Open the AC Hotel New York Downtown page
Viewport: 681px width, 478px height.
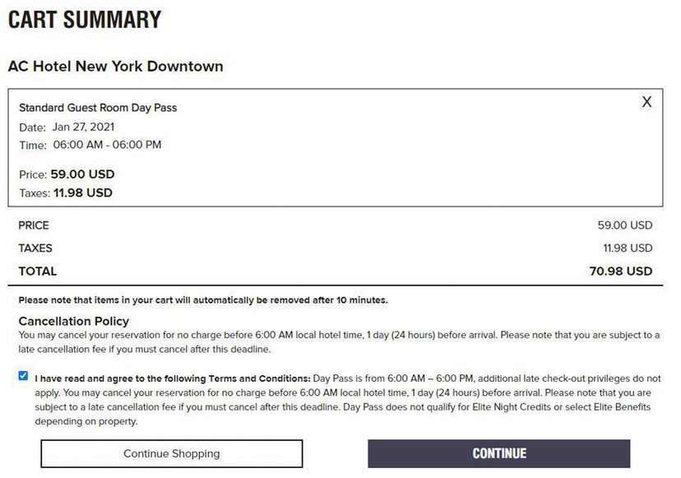(x=115, y=66)
